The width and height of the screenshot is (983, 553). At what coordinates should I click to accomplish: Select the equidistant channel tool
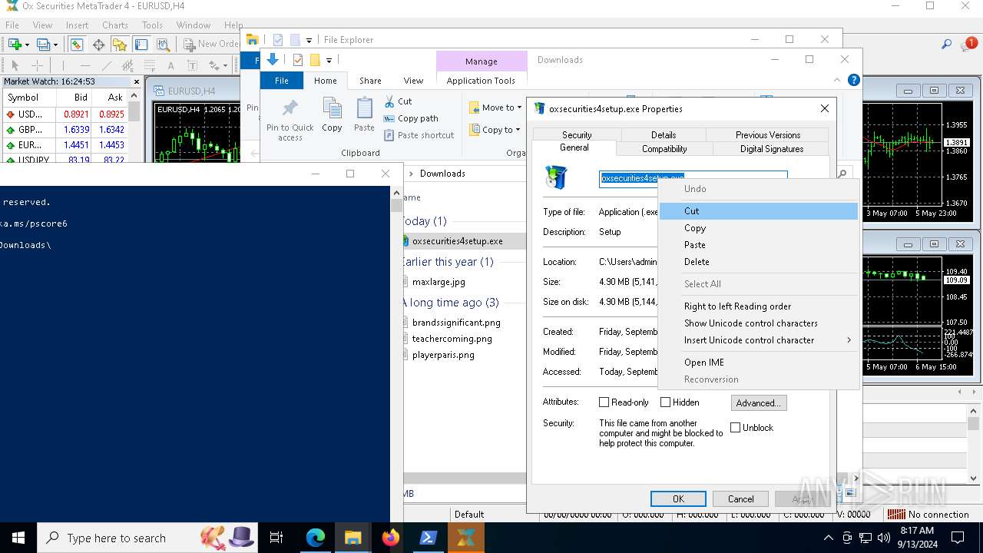[127, 65]
